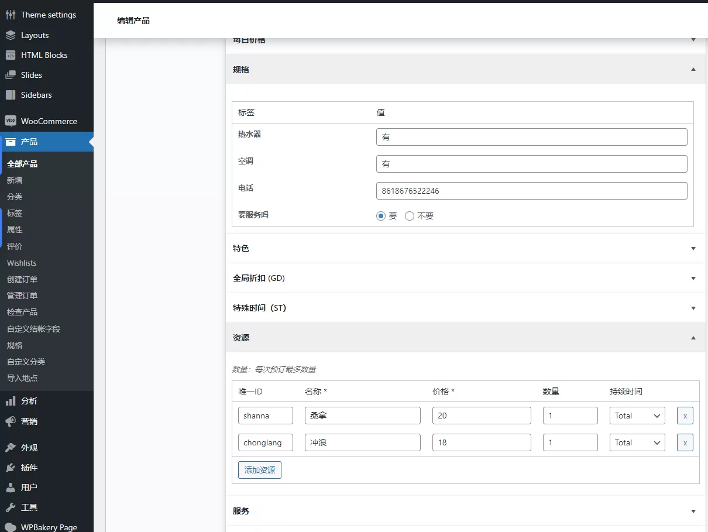Remove the chonglang resource row
The width and height of the screenshot is (708, 532).
click(x=685, y=442)
